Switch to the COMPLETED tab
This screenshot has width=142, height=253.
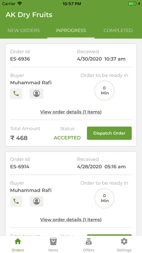point(118,31)
